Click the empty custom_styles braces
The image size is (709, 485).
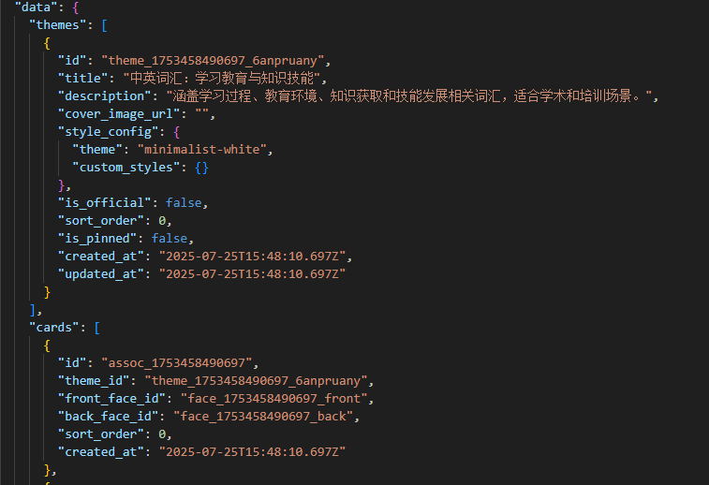click(x=201, y=168)
